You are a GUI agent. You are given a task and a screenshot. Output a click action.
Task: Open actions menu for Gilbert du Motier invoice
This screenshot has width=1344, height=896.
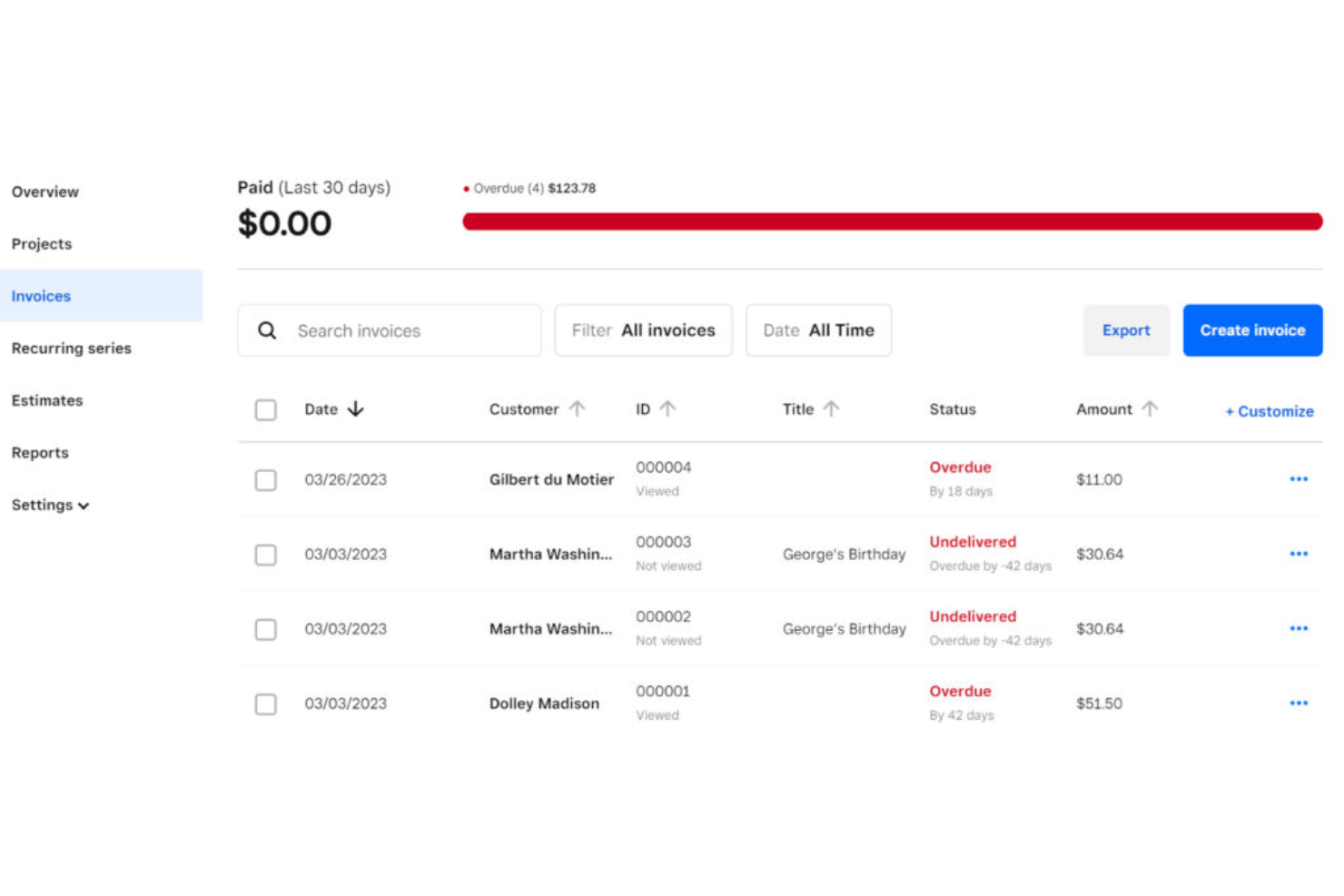(x=1299, y=479)
